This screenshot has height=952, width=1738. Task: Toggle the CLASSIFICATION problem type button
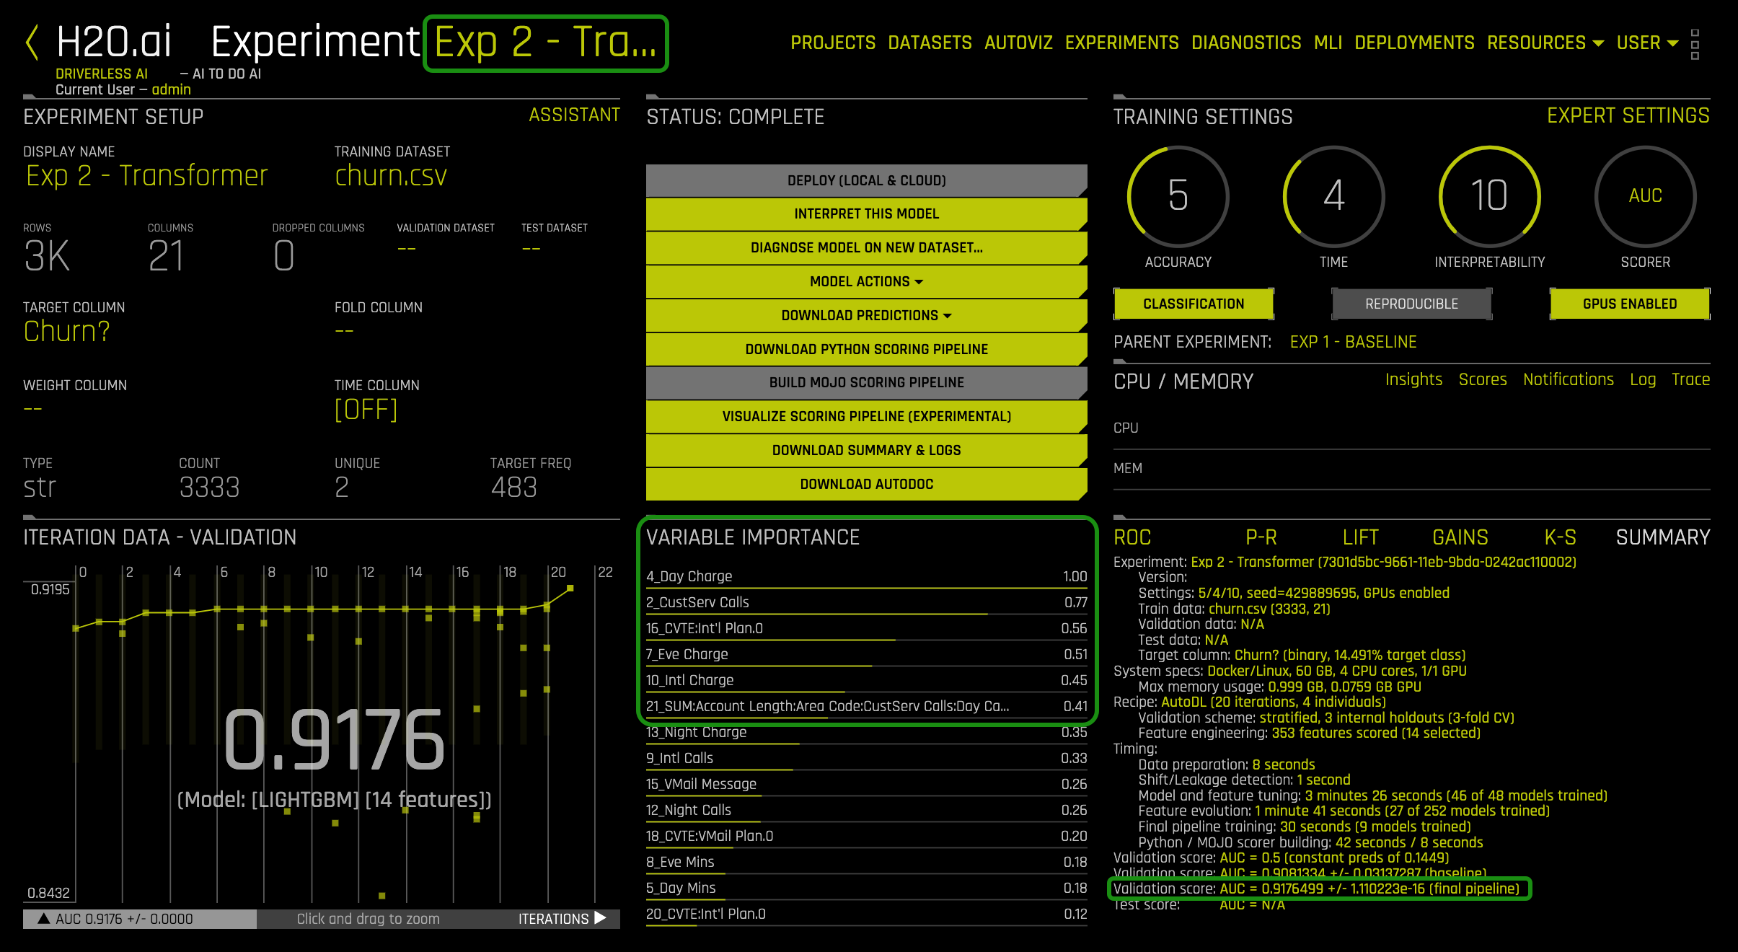[1194, 304]
